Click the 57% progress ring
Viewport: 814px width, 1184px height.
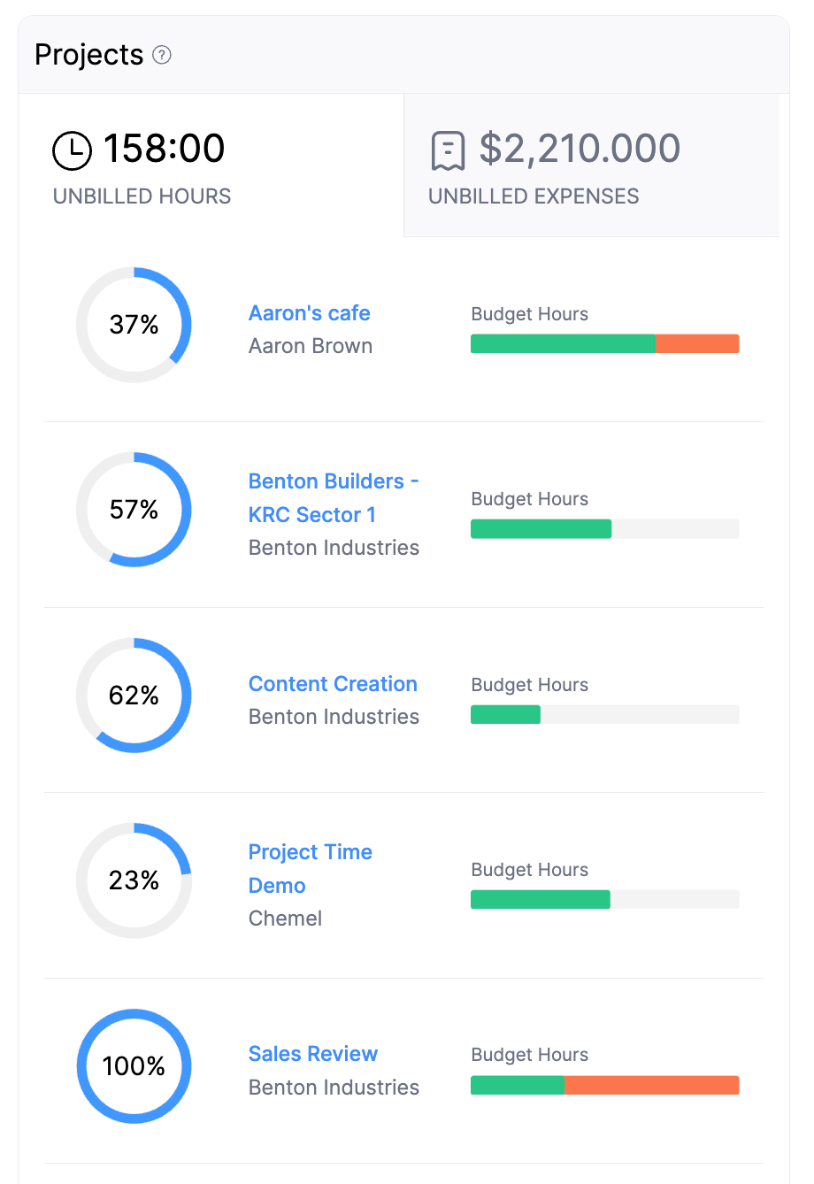134,510
